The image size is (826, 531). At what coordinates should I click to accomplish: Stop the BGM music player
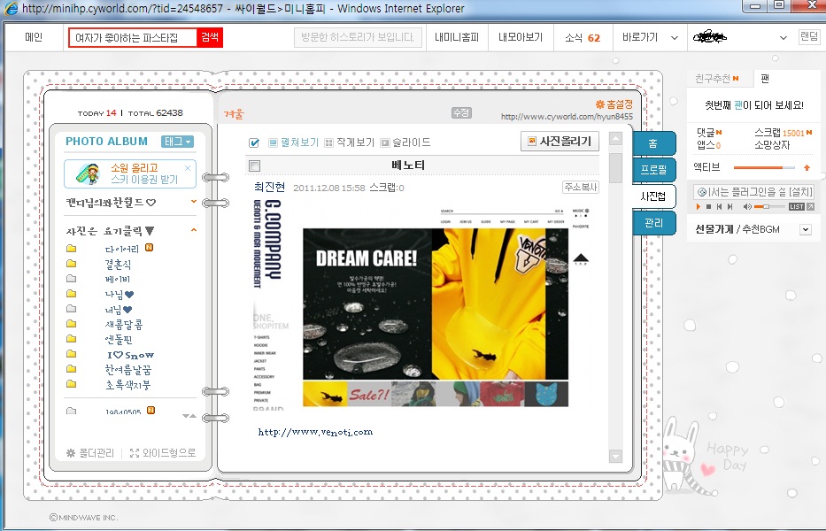click(x=708, y=207)
